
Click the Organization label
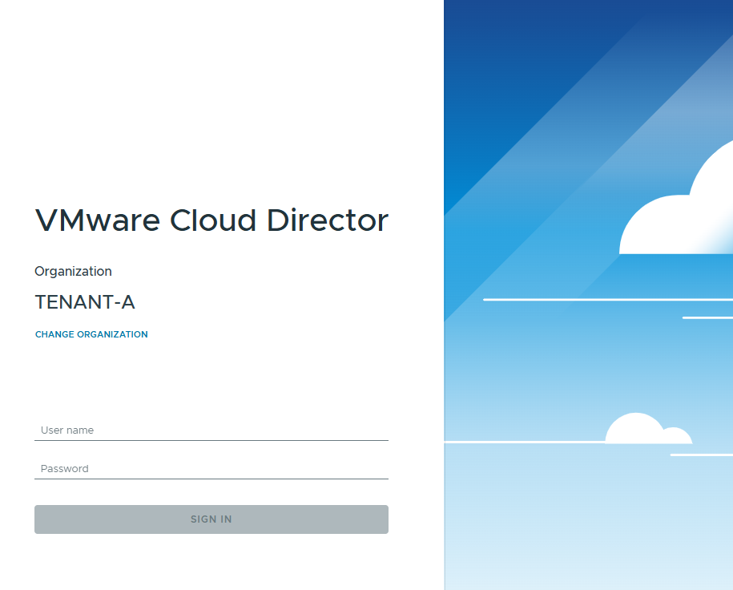[74, 272]
